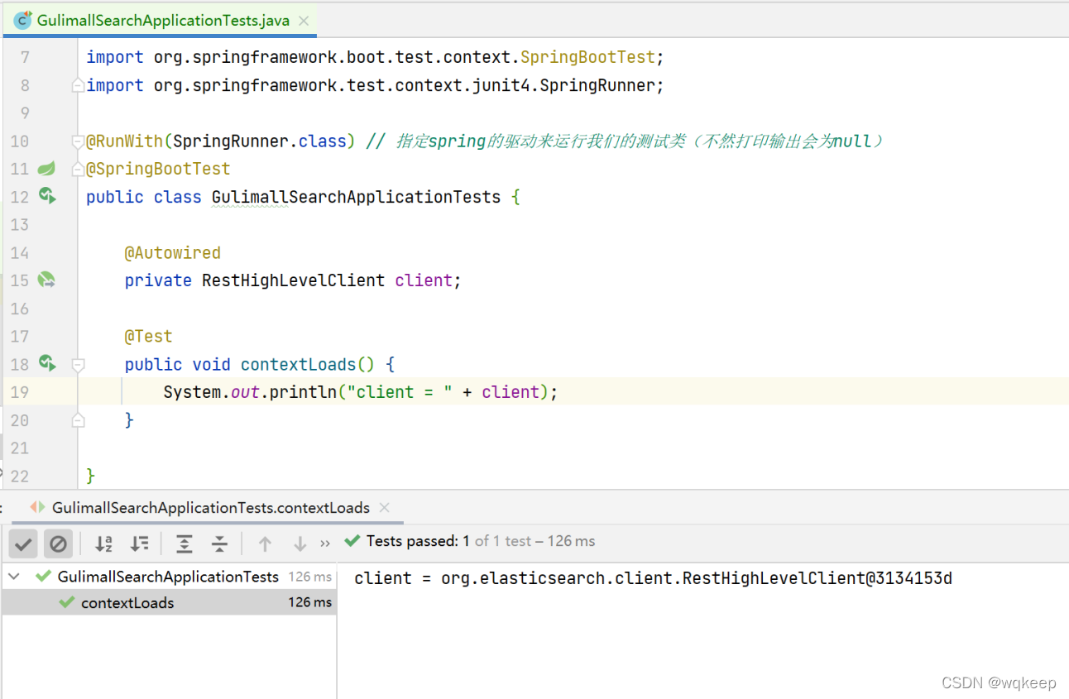Collapse GulimallSearchApplicationTests tree node
The width and height of the screenshot is (1069, 699).
(15, 576)
